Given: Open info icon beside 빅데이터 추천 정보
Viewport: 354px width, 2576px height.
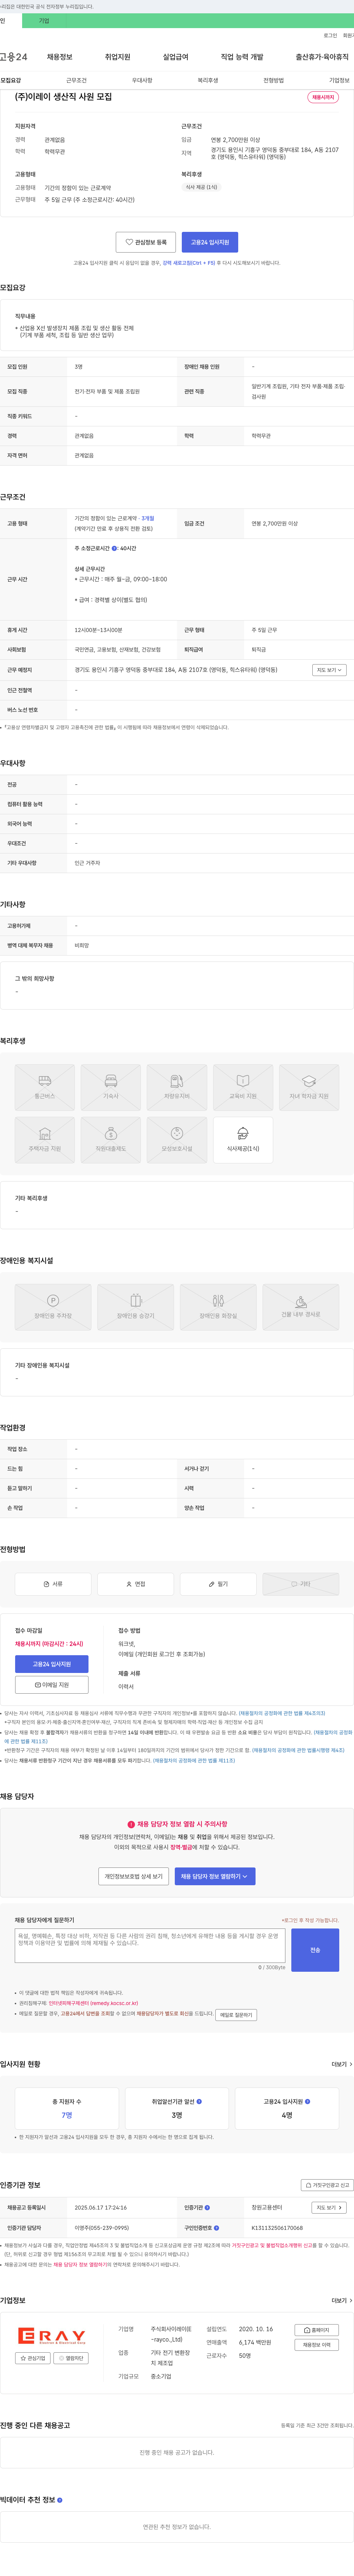Looking at the screenshot, I should pos(60,2500).
